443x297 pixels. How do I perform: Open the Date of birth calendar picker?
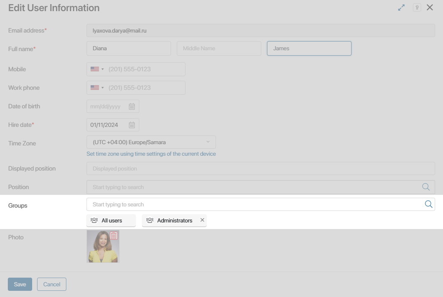click(131, 106)
